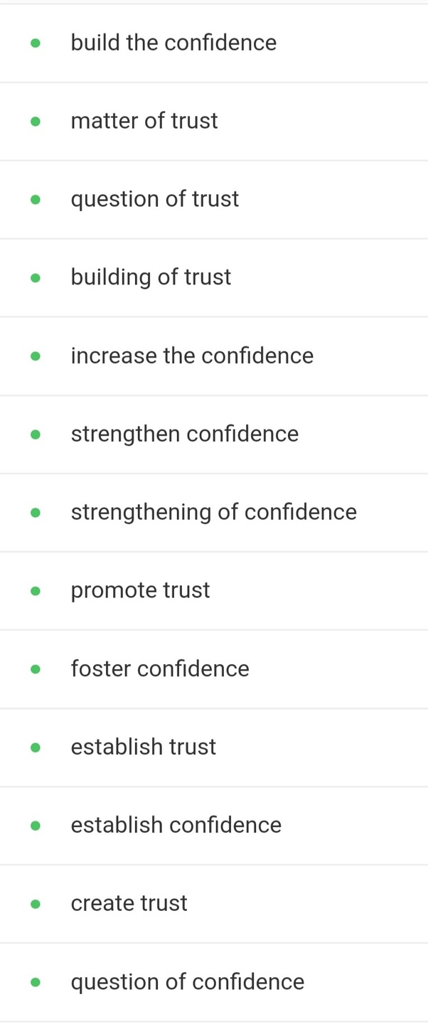428x1024 pixels.
Task: Tap green bullet beside 'strengthen confidence'
Action: (x=36, y=434)
